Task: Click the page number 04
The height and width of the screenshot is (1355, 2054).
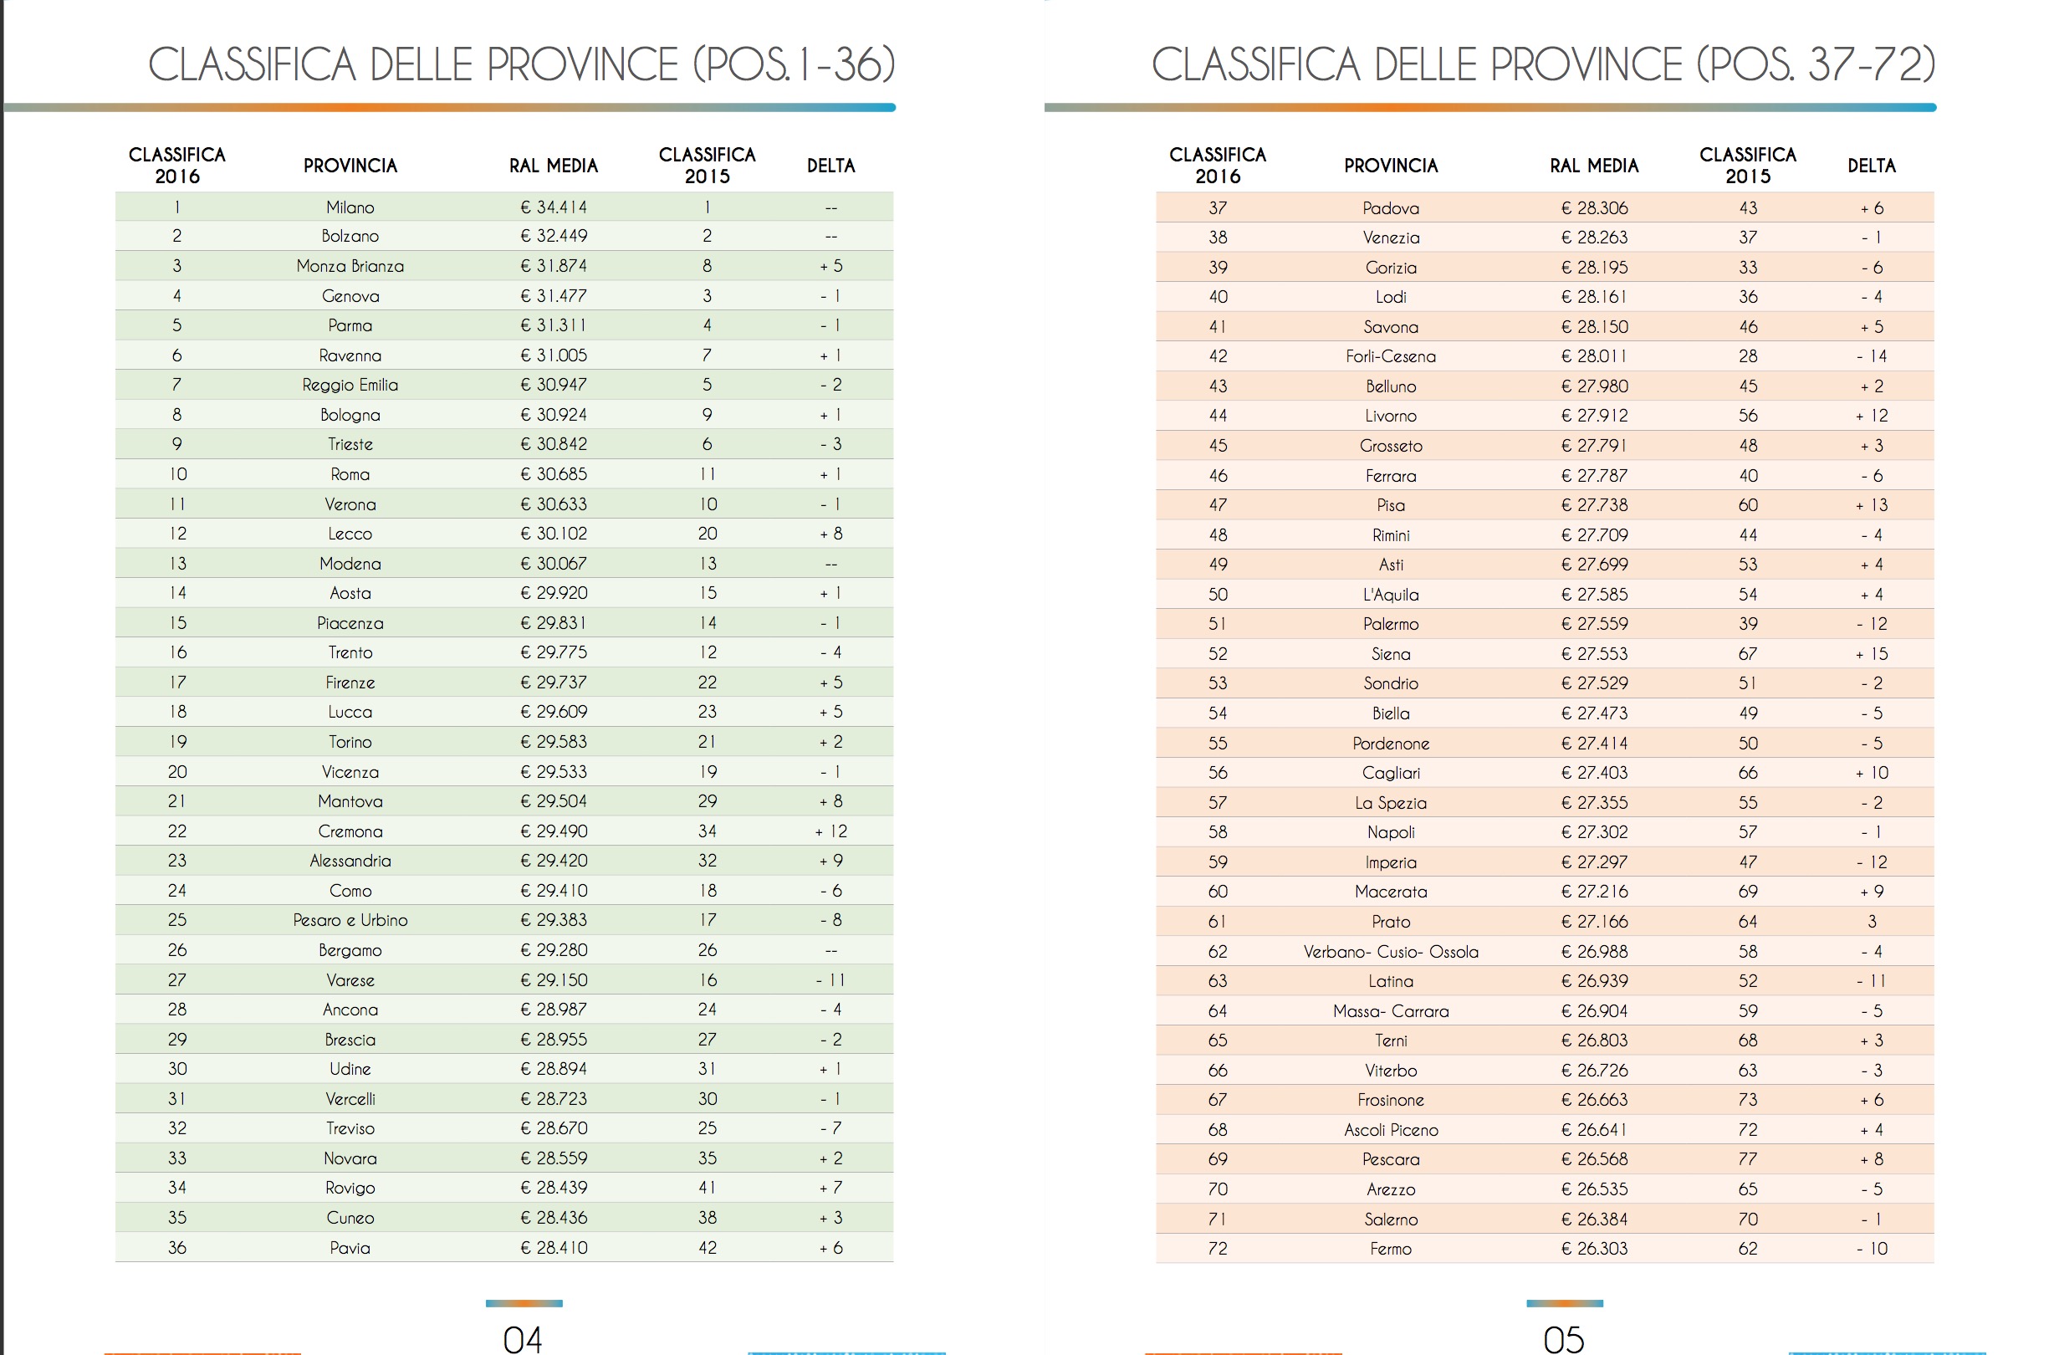Action: (x=523, y=1338)
